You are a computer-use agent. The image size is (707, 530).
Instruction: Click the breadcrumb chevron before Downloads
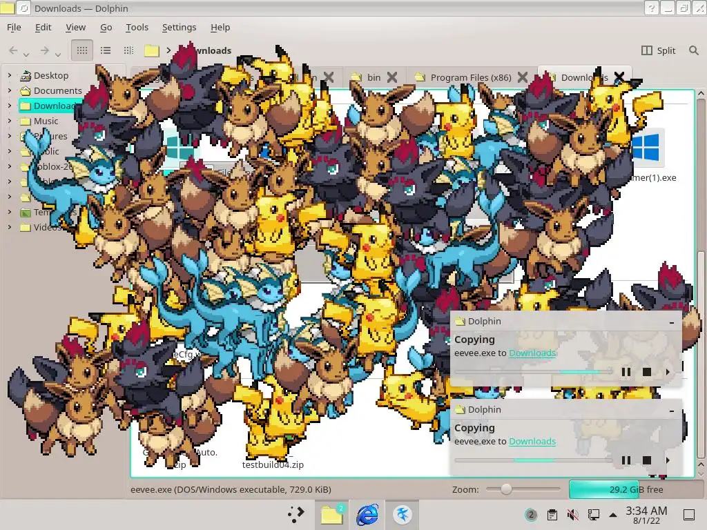(168, 50)
